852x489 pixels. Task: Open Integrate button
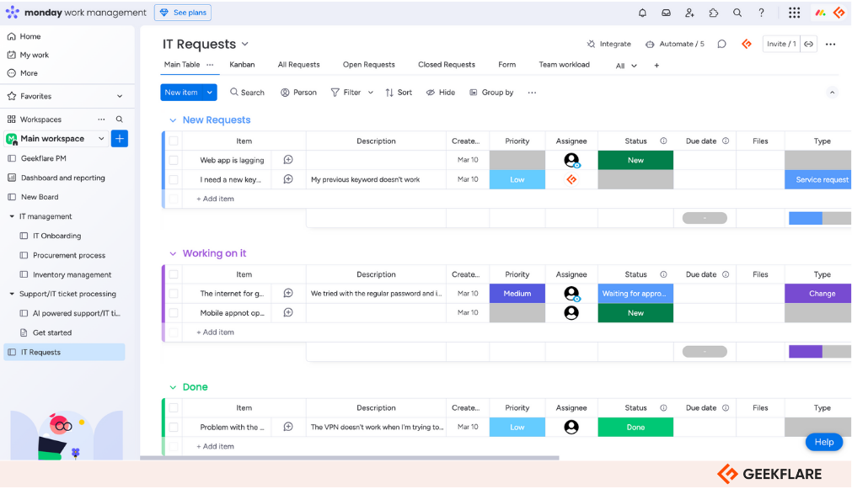tap(609, 44)
